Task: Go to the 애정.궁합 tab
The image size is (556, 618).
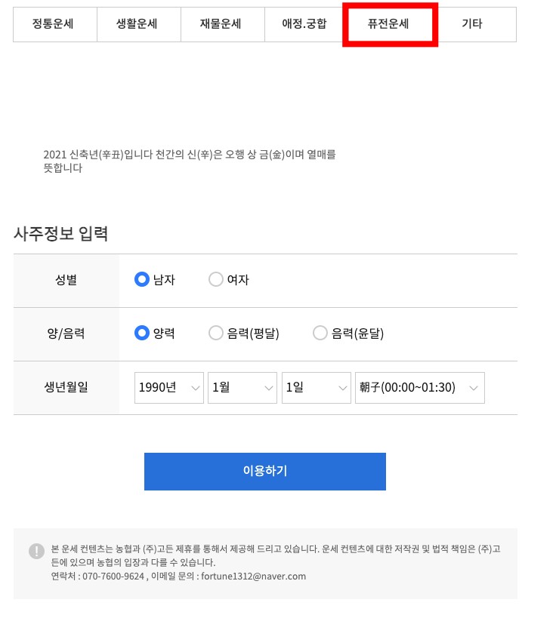Action: [305, 24]
